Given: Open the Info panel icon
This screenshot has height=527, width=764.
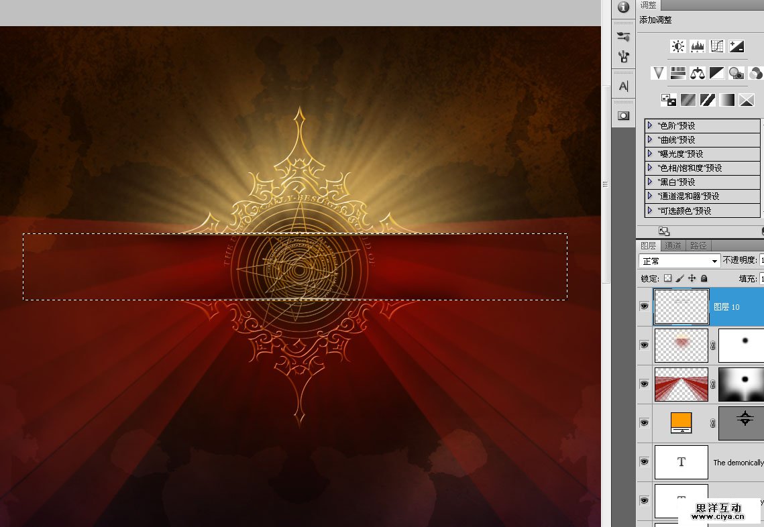Looking at the screenshot, I should pyautogui.click(x=623, y=7).
